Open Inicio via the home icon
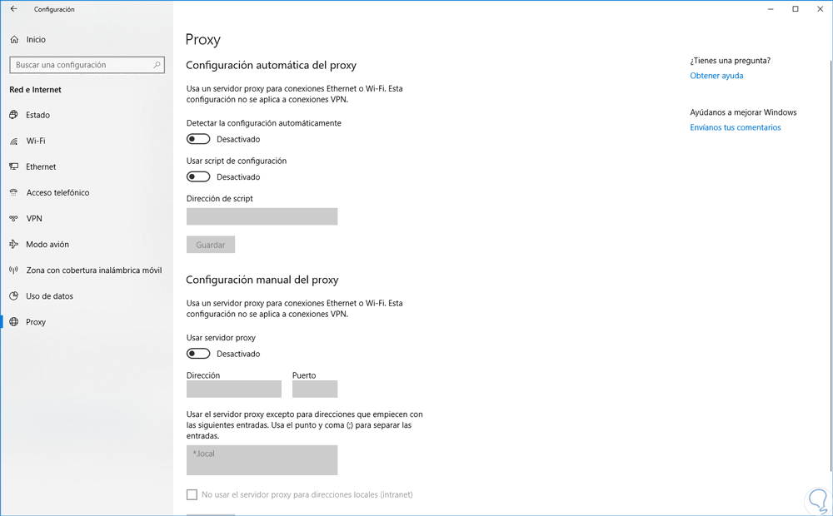Image resolution: width=833 pixels, height=516 pixels. [x=14, y=39]
